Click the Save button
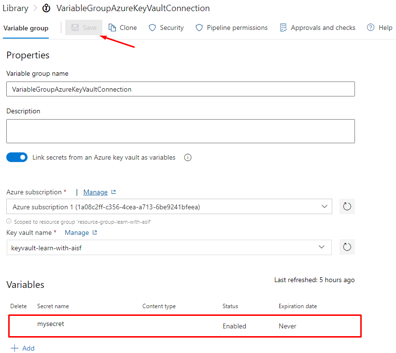Viewport: 396px width, 353px height. coord(84,27)
